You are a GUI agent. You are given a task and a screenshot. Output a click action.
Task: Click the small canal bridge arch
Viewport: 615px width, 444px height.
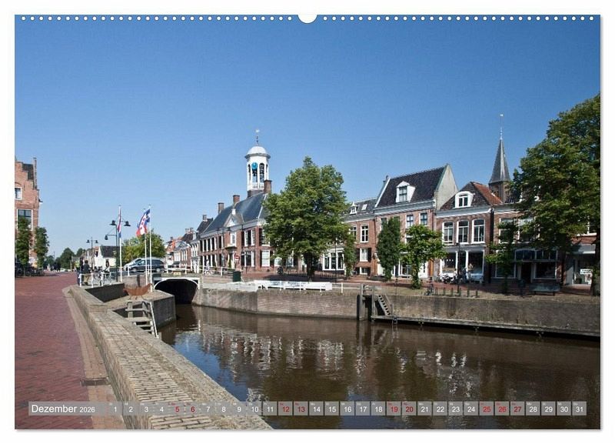pyautogui.click(x=179, y=289)
